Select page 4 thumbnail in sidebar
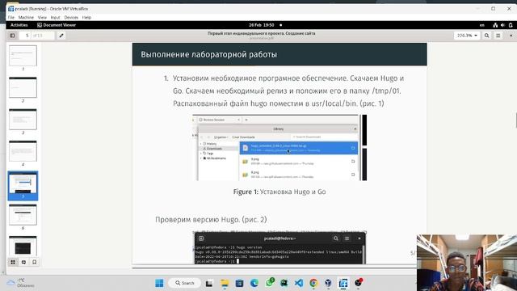 [x=23, y=151]
